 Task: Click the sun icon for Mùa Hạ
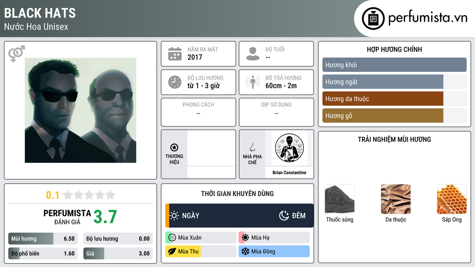coord(245,238)
